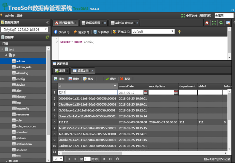
Task: Reload the results grid
Action: (x=117, y=159)
